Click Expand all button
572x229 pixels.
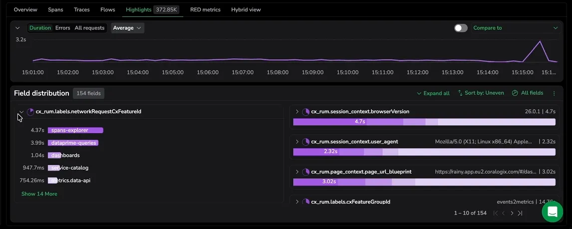click(x=433, y=93)
